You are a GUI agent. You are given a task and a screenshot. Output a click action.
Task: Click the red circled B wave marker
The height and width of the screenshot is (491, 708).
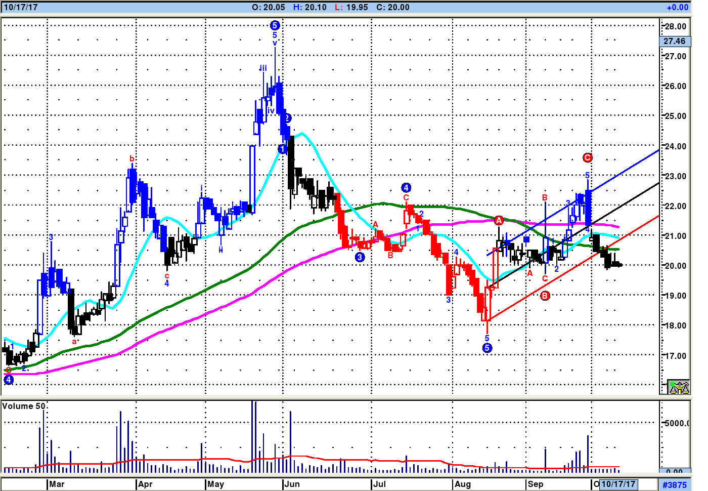545,296
